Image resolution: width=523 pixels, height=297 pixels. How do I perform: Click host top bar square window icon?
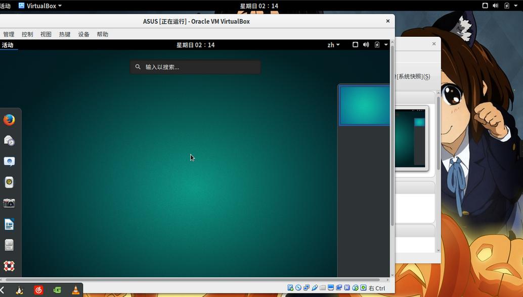pos(485,6)
